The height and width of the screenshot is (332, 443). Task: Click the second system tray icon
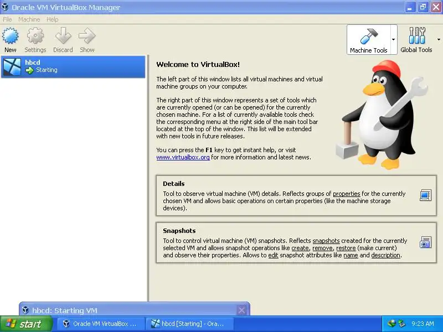point(401,324)
